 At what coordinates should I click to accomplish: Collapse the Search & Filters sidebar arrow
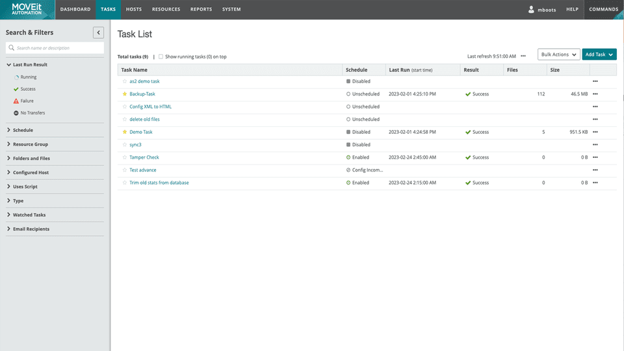tap(98, 32)
